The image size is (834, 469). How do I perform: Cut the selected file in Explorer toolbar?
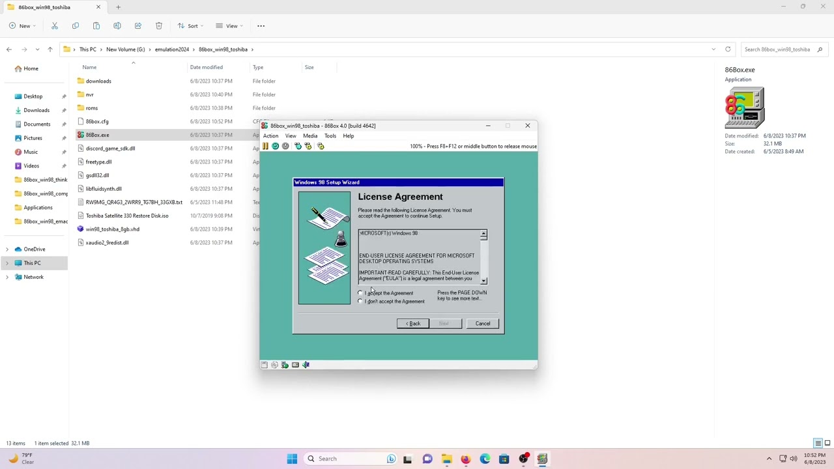55,26
